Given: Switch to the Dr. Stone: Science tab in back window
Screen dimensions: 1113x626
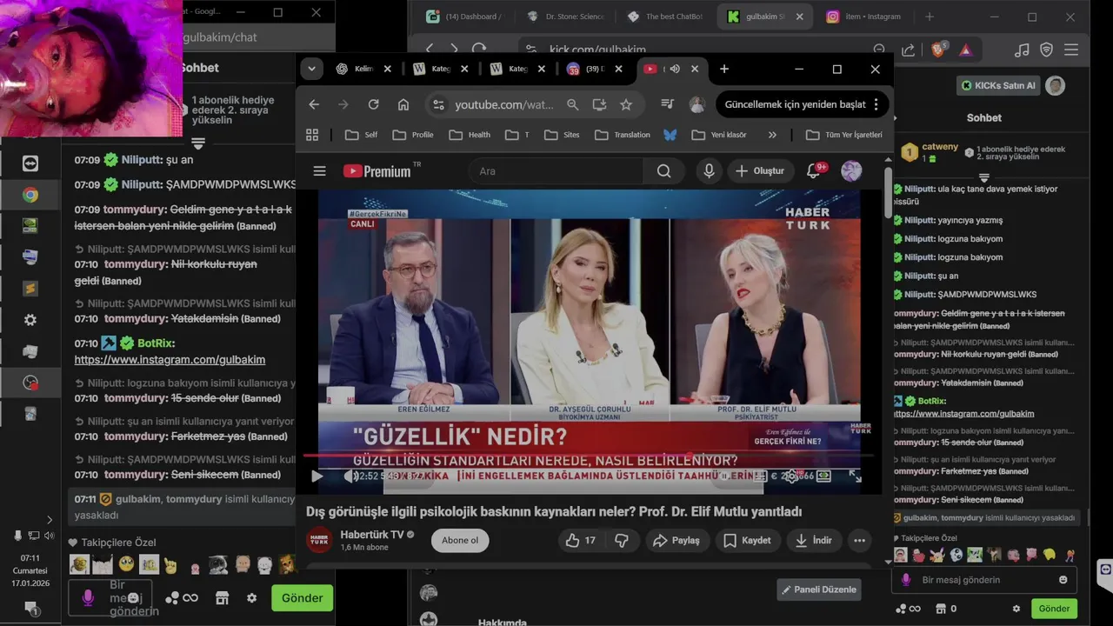Looking at the screenshot, I should pyautogui.click(x=566, y=17).
